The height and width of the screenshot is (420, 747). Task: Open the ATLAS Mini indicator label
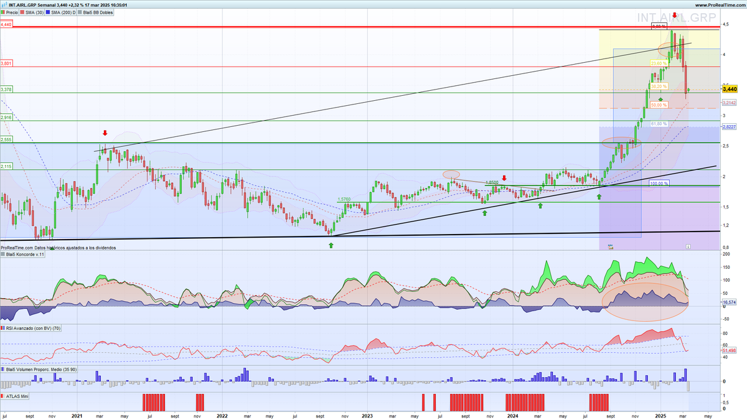pos(14,396)
